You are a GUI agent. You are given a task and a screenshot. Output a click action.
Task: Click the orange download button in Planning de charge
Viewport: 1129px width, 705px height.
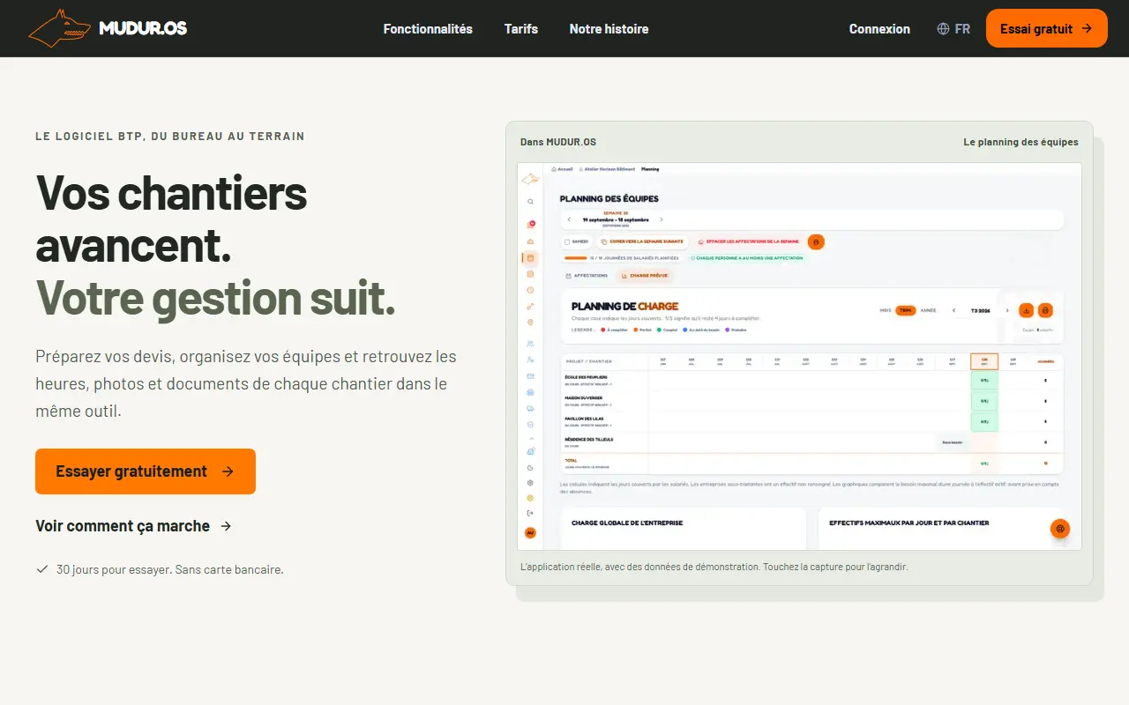(1026, 310)
